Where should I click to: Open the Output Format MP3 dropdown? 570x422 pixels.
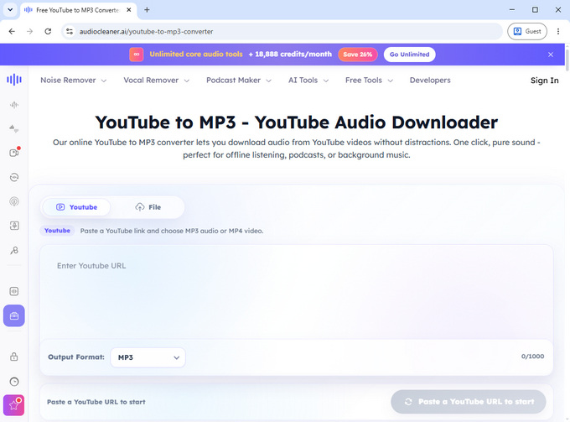[x=148, y=357]
